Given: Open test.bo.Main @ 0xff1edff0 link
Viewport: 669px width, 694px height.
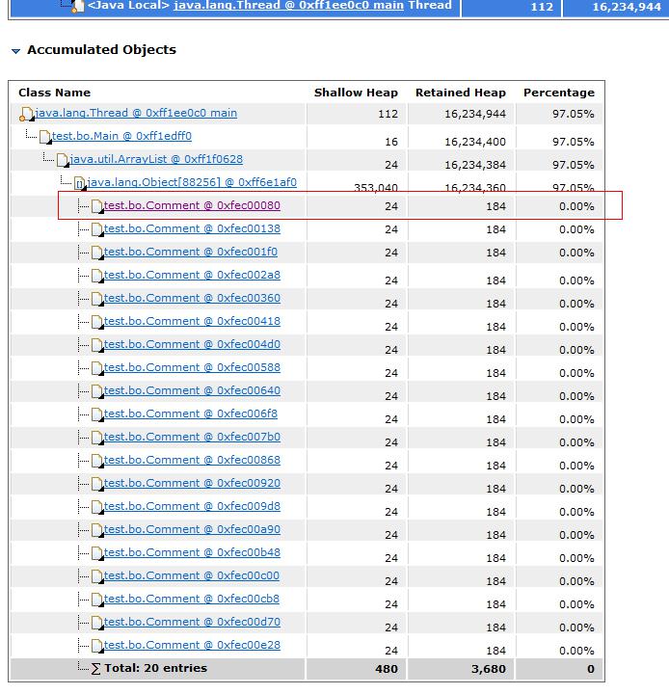Looking at the screenshot, I should tap(121, 136).
